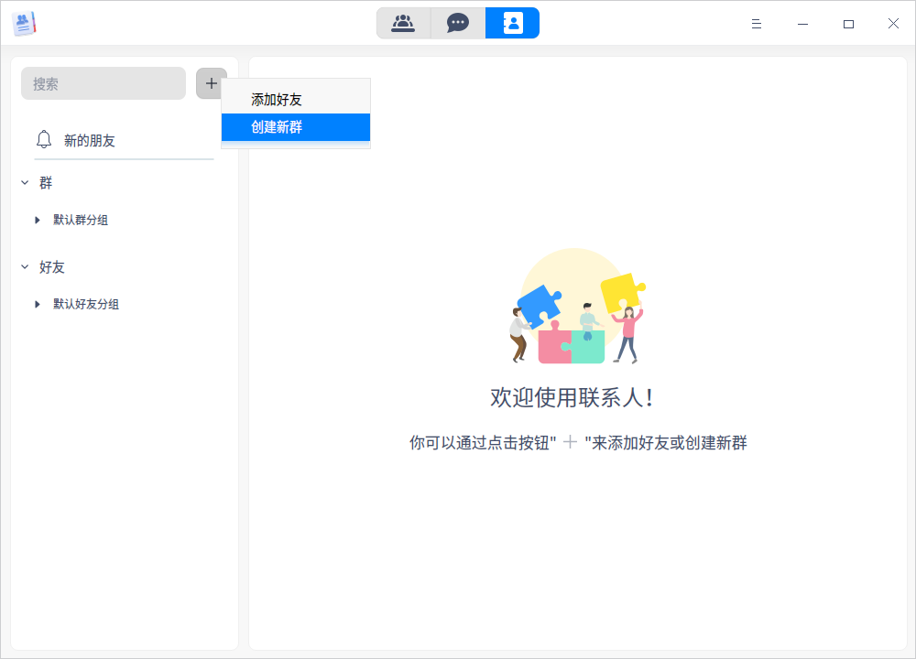Minimize the contacts window
This screenshot has width=916, height=659.
pos(802,24)
